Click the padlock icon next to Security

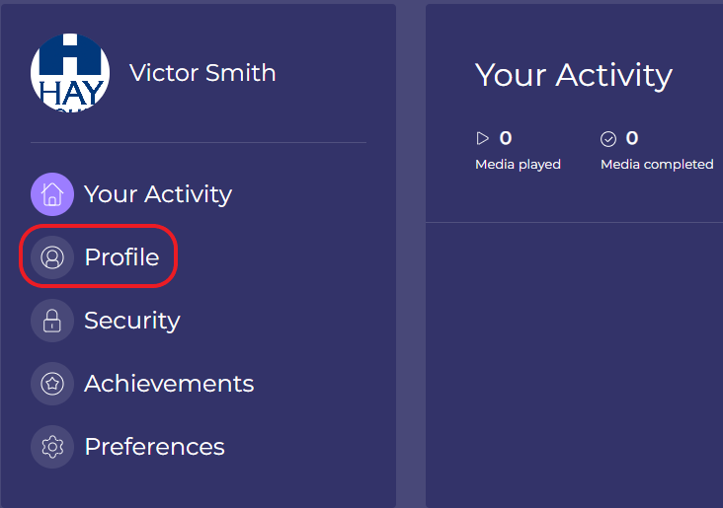pyautogui.click(x=52, y=321)
